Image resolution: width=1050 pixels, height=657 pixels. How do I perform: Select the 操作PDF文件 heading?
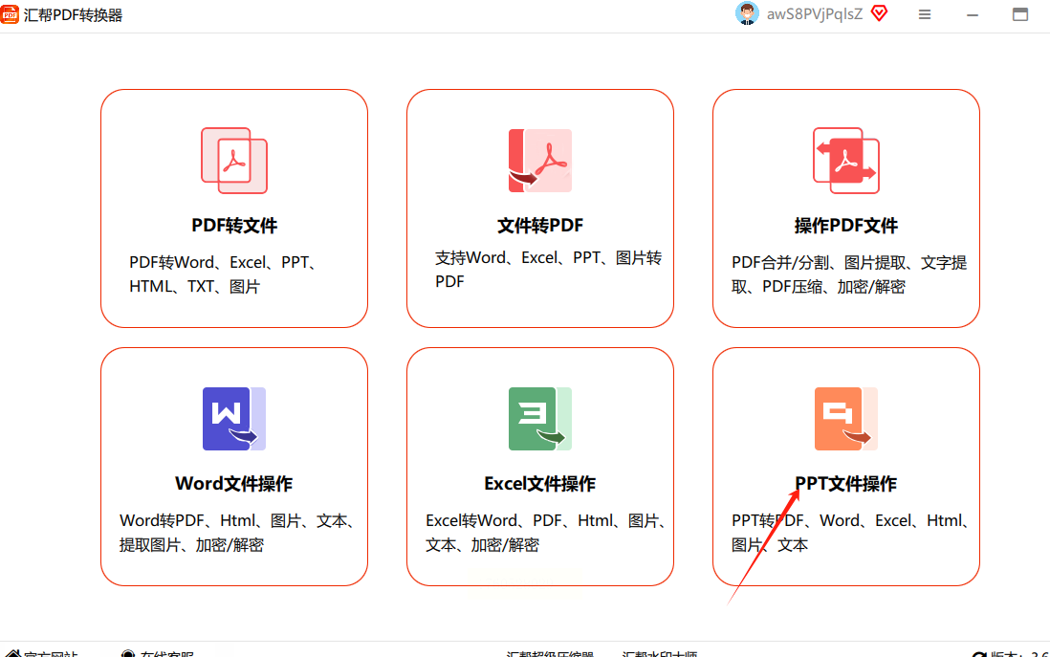(846, 226)
